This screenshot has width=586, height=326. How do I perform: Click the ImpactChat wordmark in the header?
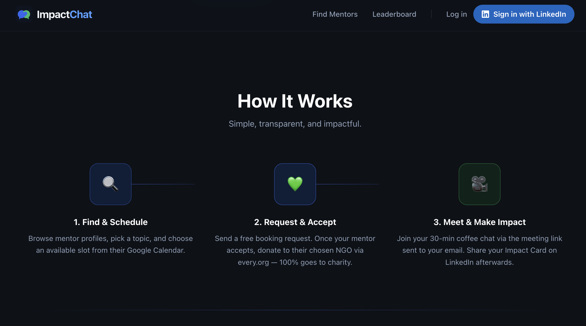tap(64, 14)
